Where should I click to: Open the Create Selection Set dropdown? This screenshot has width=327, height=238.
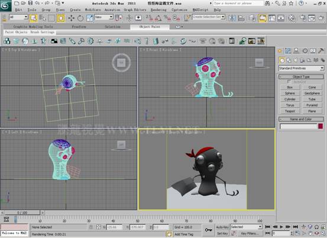click(209, 17)
